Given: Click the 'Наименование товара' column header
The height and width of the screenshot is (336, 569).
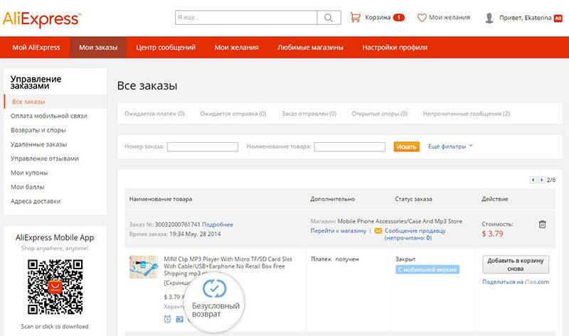Looking at the screenshot, I should 161,199.
